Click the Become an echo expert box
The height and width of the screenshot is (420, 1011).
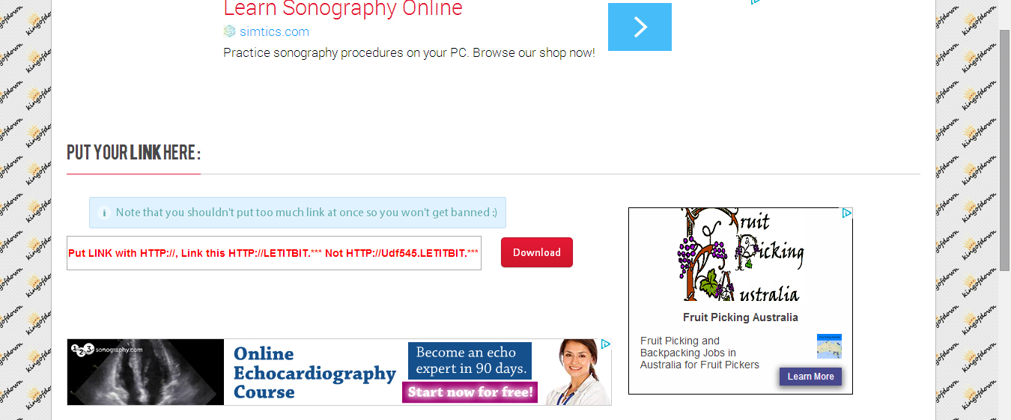(x=470, y=361)
